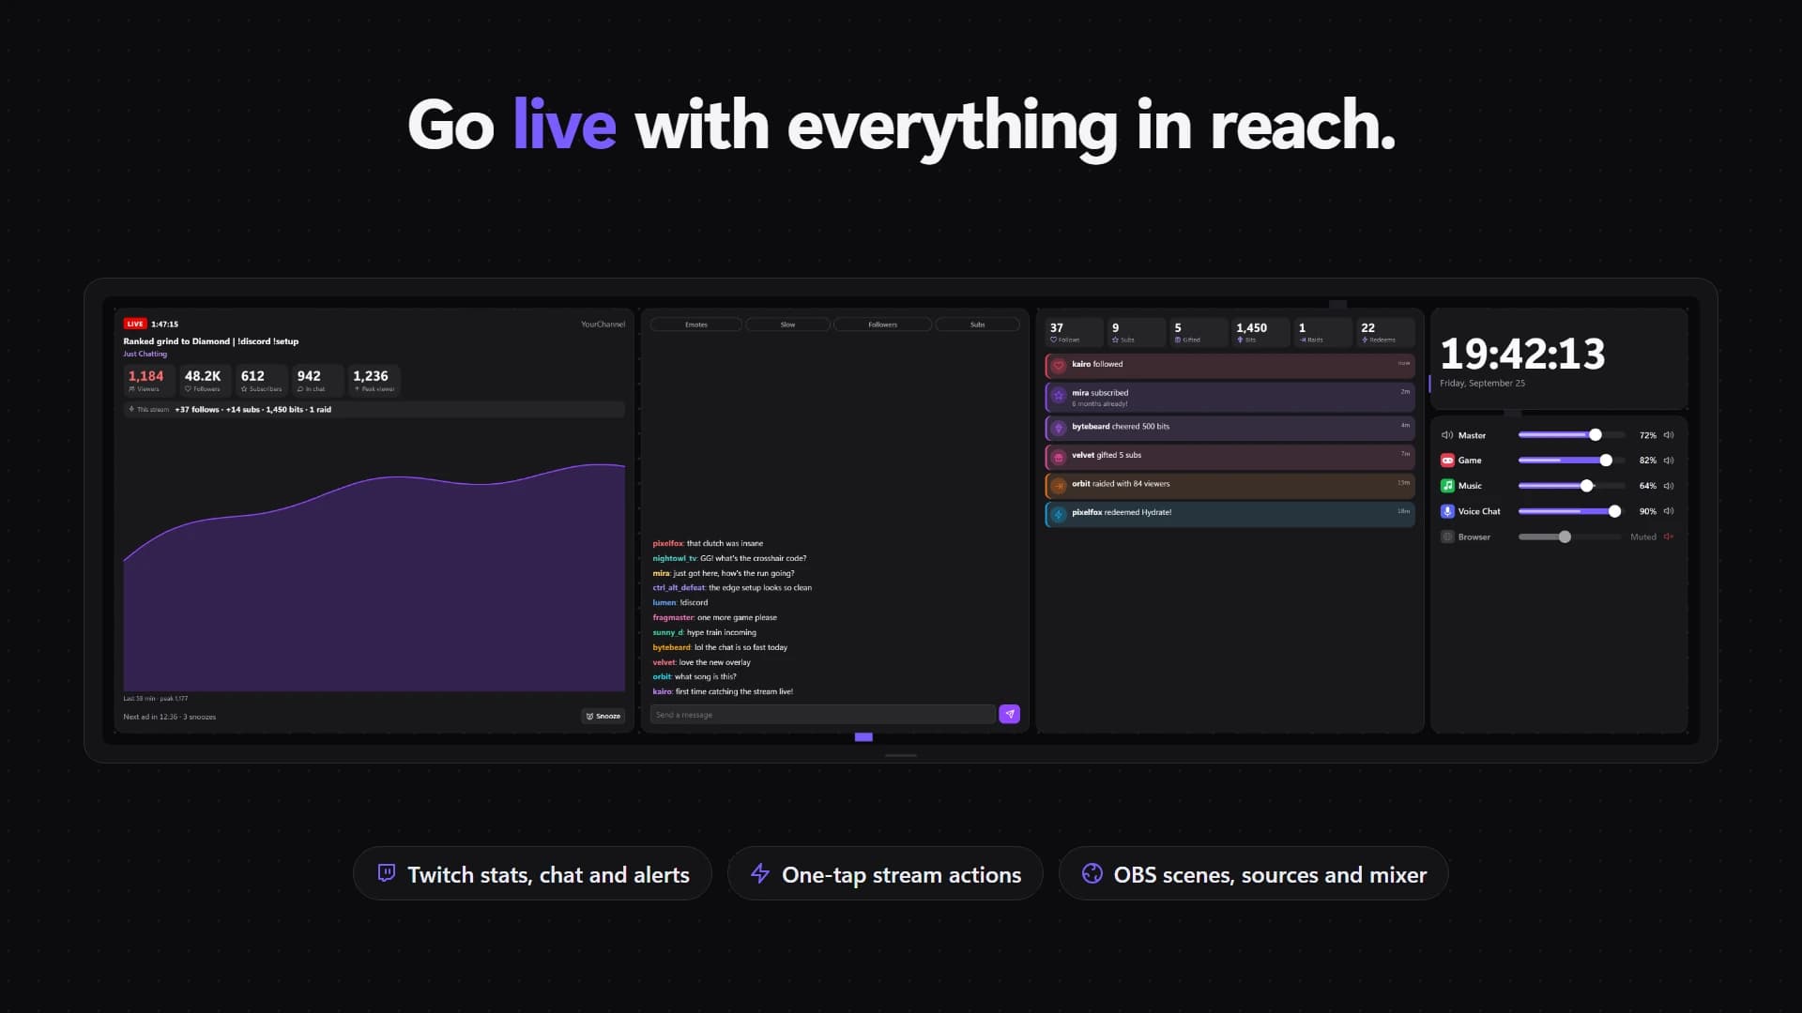Viewport: 1802px width, 1013px height.
Task: Click the gray Browser source icon in mixer
Action: pyautogui.click(x=1447, y=537)
